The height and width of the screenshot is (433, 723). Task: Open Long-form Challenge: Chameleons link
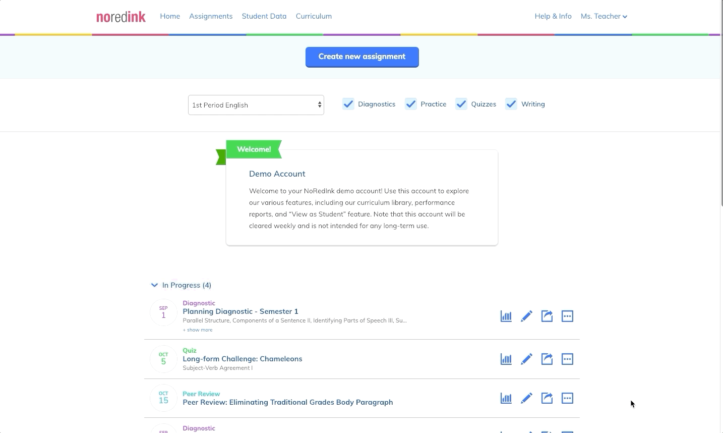coord(243,359)
